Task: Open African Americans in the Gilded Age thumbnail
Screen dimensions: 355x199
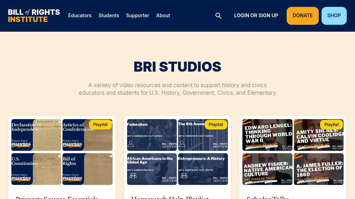Action: point(152,169)
